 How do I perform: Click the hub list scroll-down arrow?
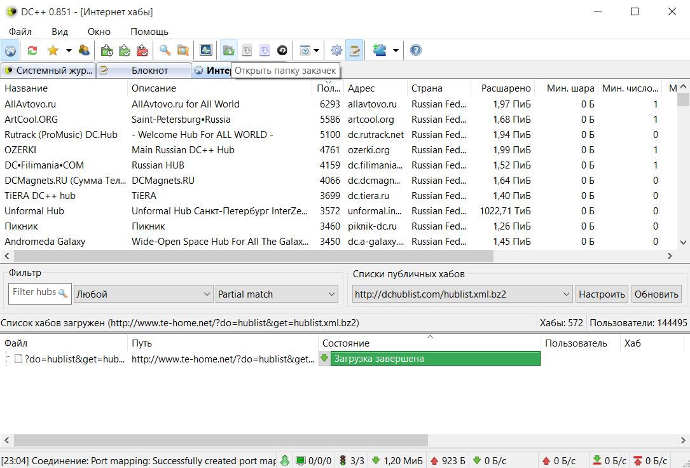[x=683, y=242]
